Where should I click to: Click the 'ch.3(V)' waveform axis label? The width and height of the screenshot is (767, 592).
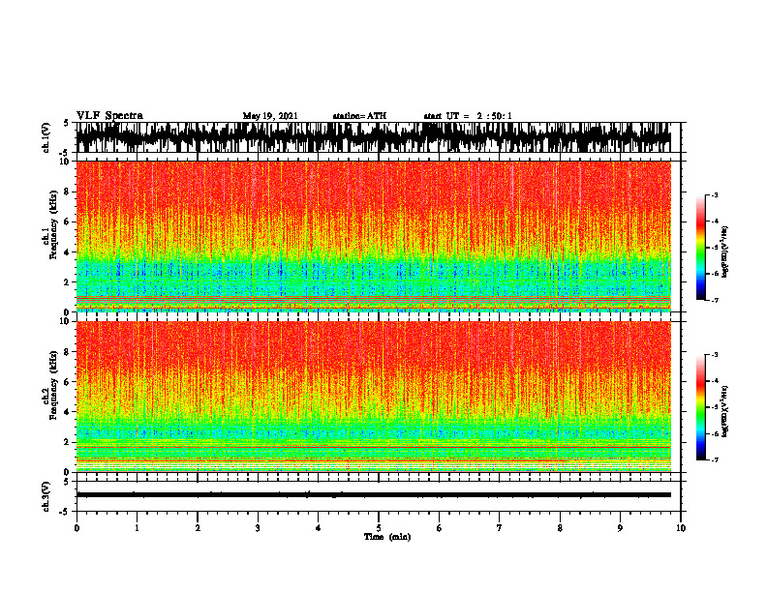pos(46,496)
